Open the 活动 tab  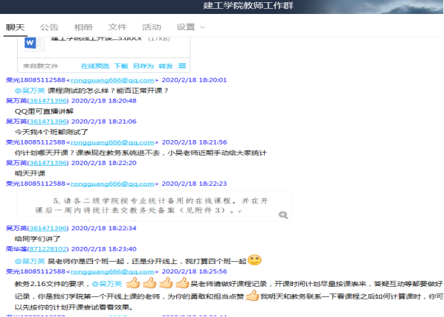point(151,27)
